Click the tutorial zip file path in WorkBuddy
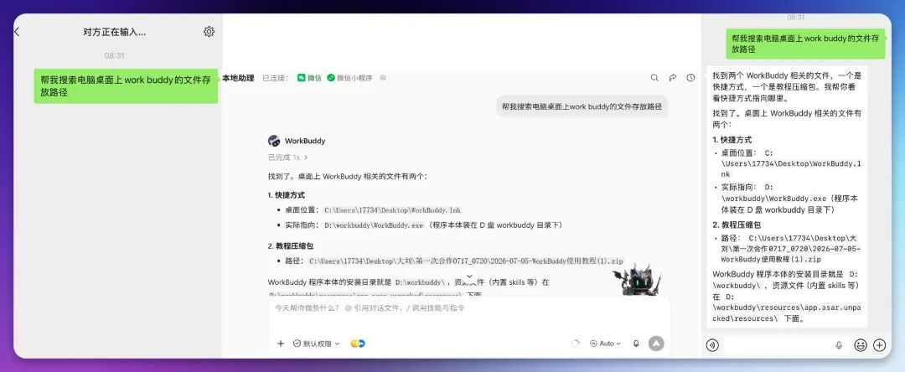The height and width of the screenshot is (372, 905). coord(466,261)
